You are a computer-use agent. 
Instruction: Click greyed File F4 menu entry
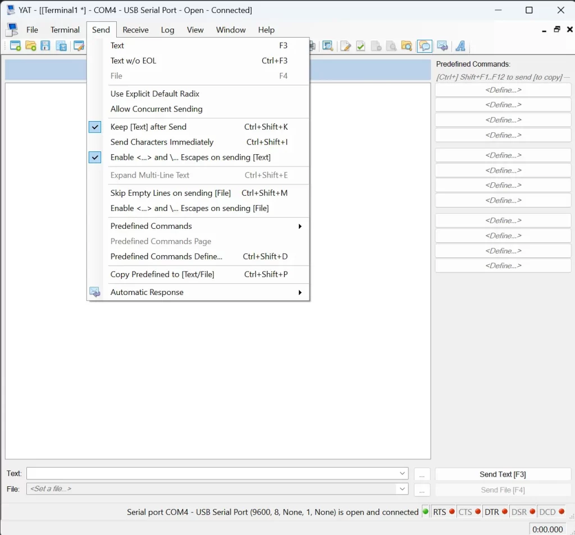pos(198,76)
